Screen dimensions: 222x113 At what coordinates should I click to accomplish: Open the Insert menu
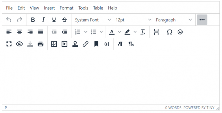(49, 8)
